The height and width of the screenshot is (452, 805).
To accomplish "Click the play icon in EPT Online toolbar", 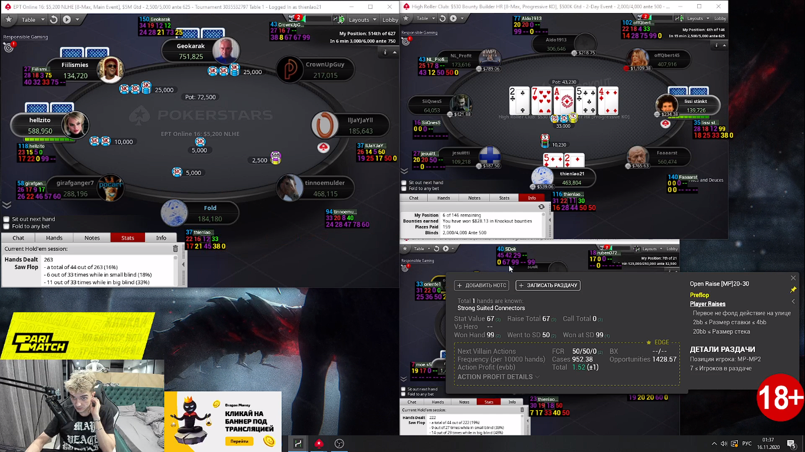I will pyautogui.click(x=67, y=19).
